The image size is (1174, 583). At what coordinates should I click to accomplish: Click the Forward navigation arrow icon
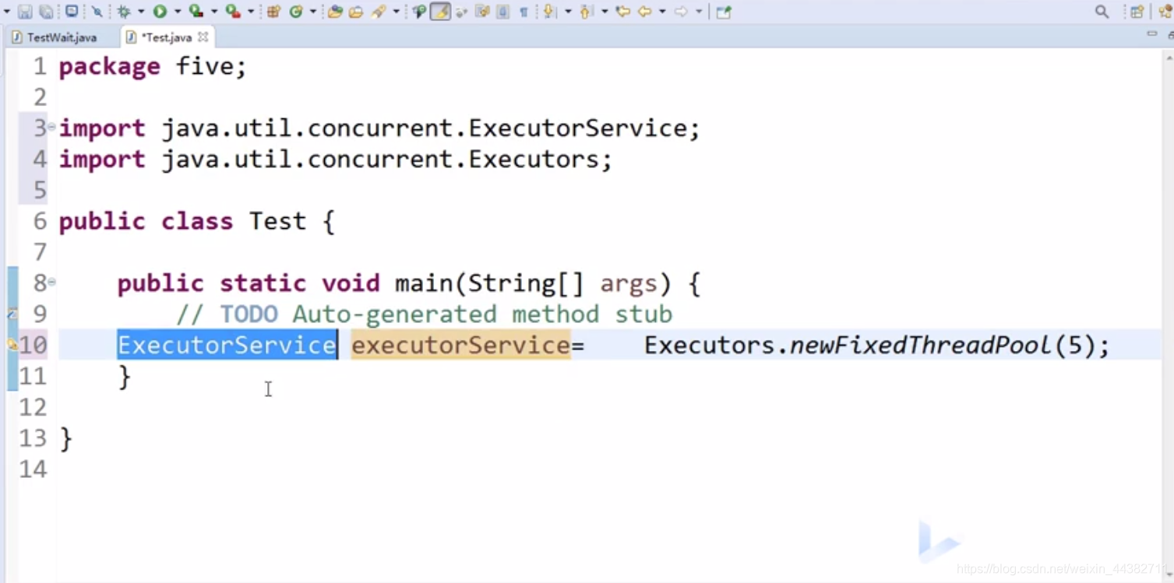(681, 12)
